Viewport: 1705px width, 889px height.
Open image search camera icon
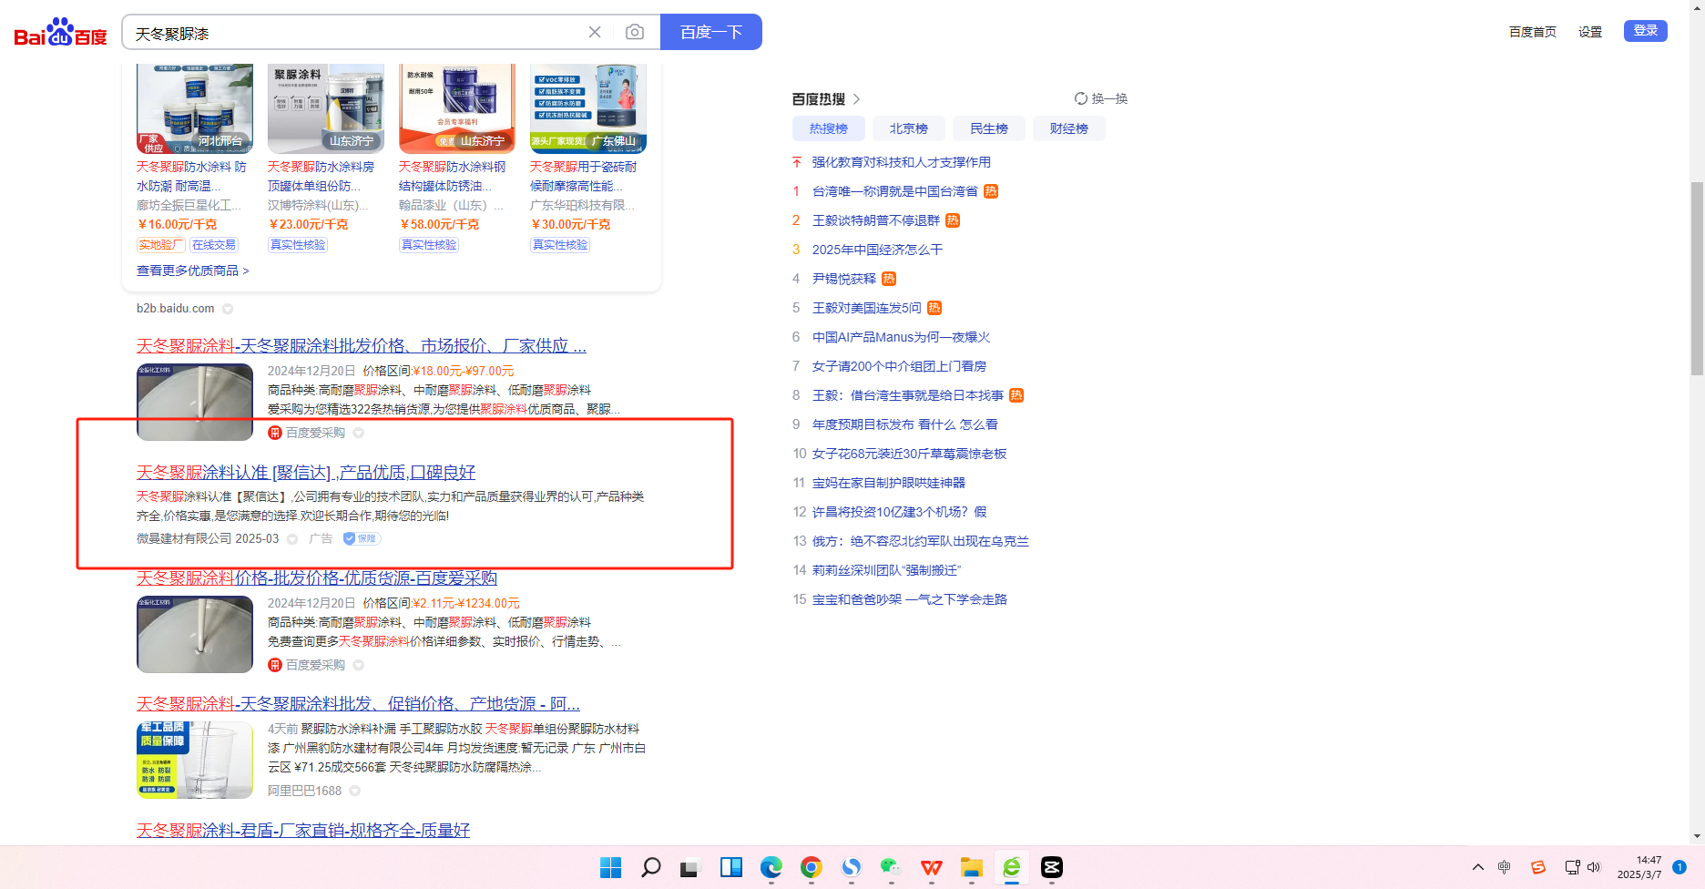635,32
